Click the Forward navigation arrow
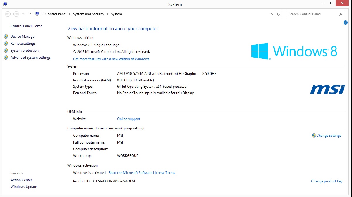The height and width of the screenshot is (197, 352). pyautogui.click(x=16, y=14)
